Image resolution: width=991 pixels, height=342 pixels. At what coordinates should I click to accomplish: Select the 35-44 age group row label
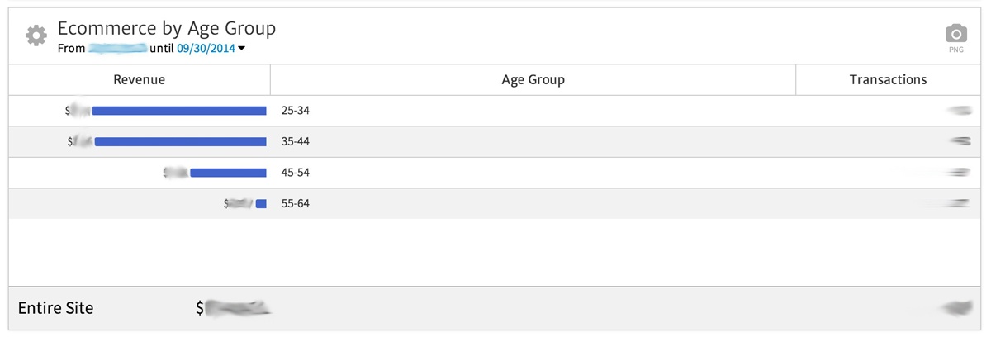pyautogui.click(x=295, y=142)
